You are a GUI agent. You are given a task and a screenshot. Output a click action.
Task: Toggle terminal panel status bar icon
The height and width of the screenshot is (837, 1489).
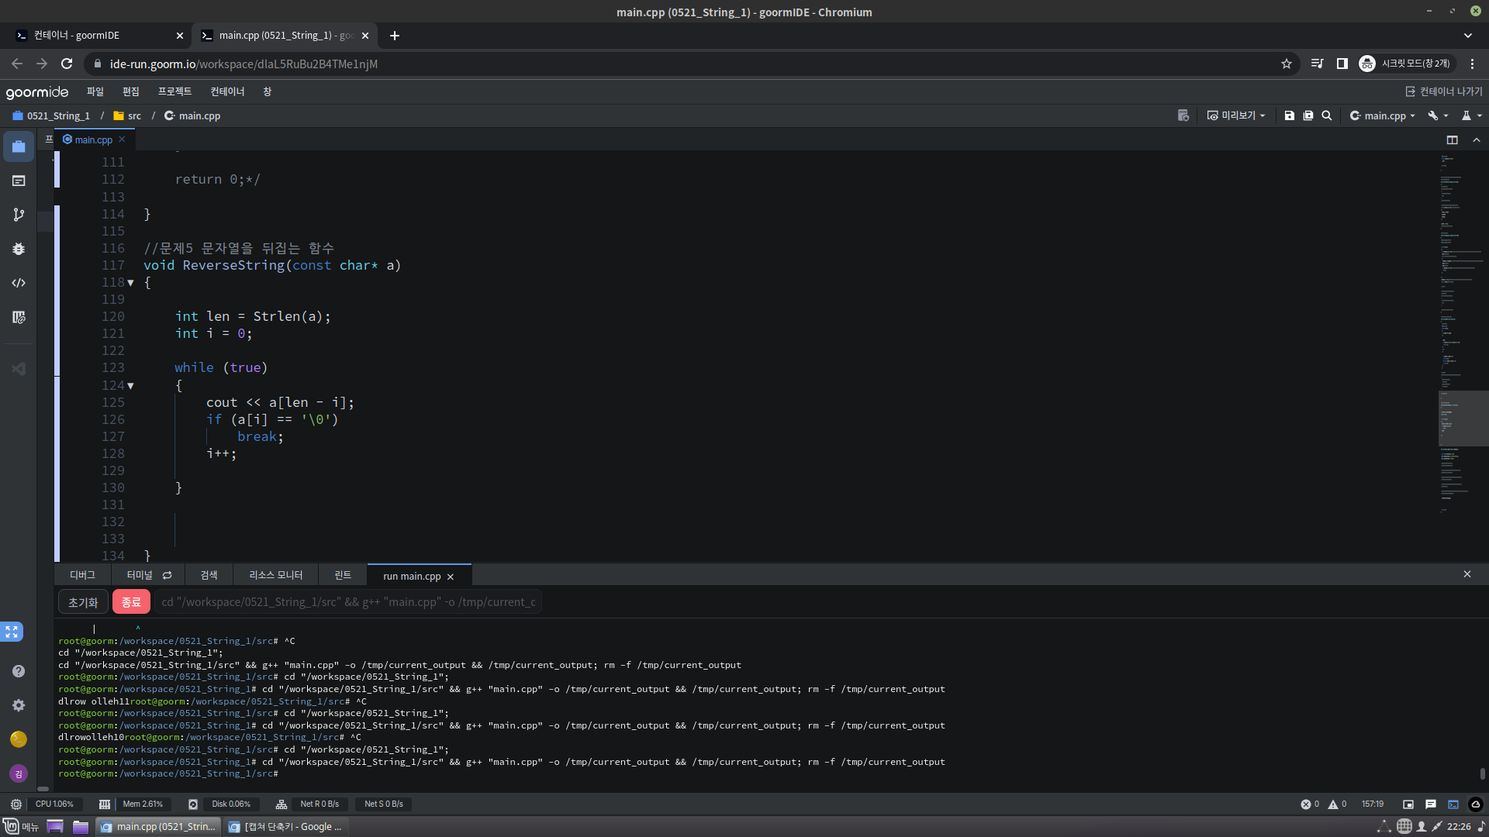[1453, 804]
